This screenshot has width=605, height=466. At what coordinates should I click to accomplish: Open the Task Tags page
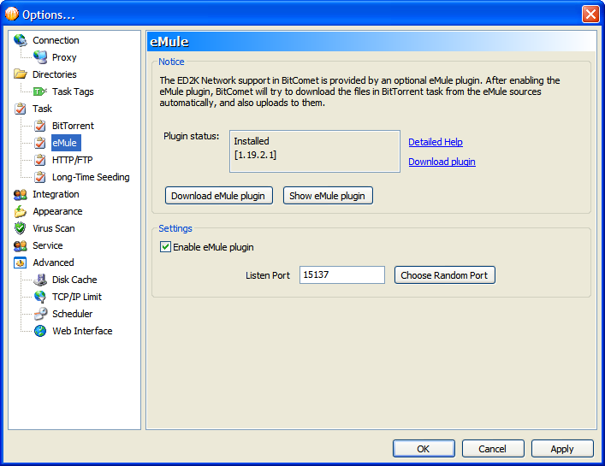pos(73,91)
